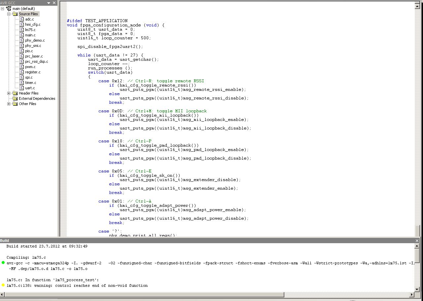The height and width of the screenshot is (301, 423).
Task: Click the main.c source file icon
Action: click(x=22, y=35)
